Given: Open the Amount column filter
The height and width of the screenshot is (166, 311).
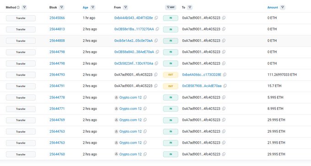Looking at the screenshot, I should 283,7.
